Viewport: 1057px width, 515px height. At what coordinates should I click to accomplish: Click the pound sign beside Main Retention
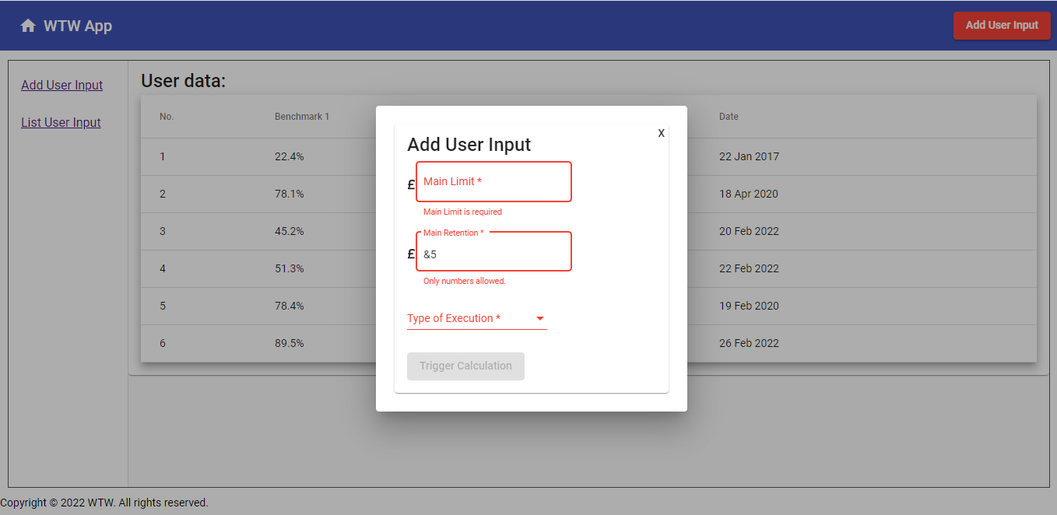point(411,254)
